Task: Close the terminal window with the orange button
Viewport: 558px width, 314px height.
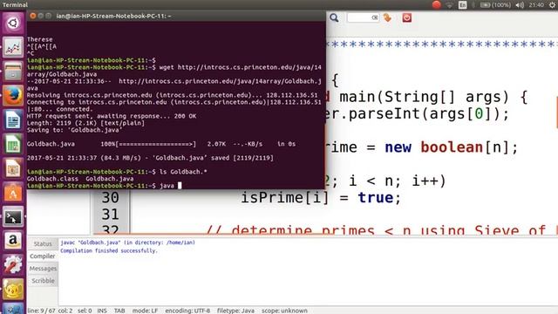Action: 33,16
